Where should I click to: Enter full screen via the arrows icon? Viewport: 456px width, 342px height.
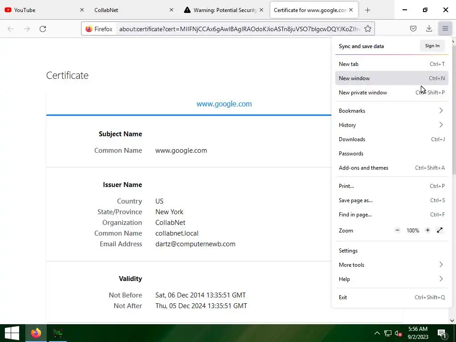pos(440,230)
